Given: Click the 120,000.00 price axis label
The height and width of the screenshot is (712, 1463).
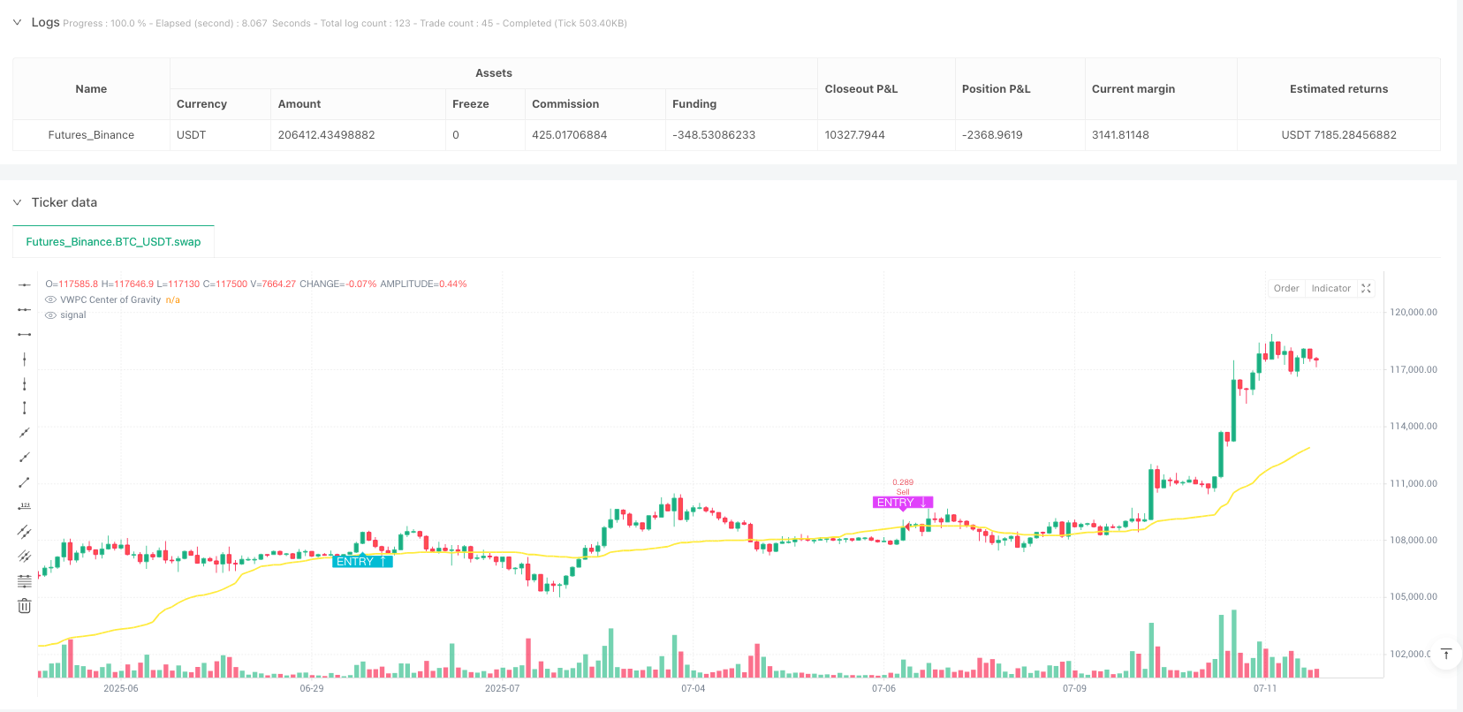Looking at the screenshot, I should (x=1414, y=312).
